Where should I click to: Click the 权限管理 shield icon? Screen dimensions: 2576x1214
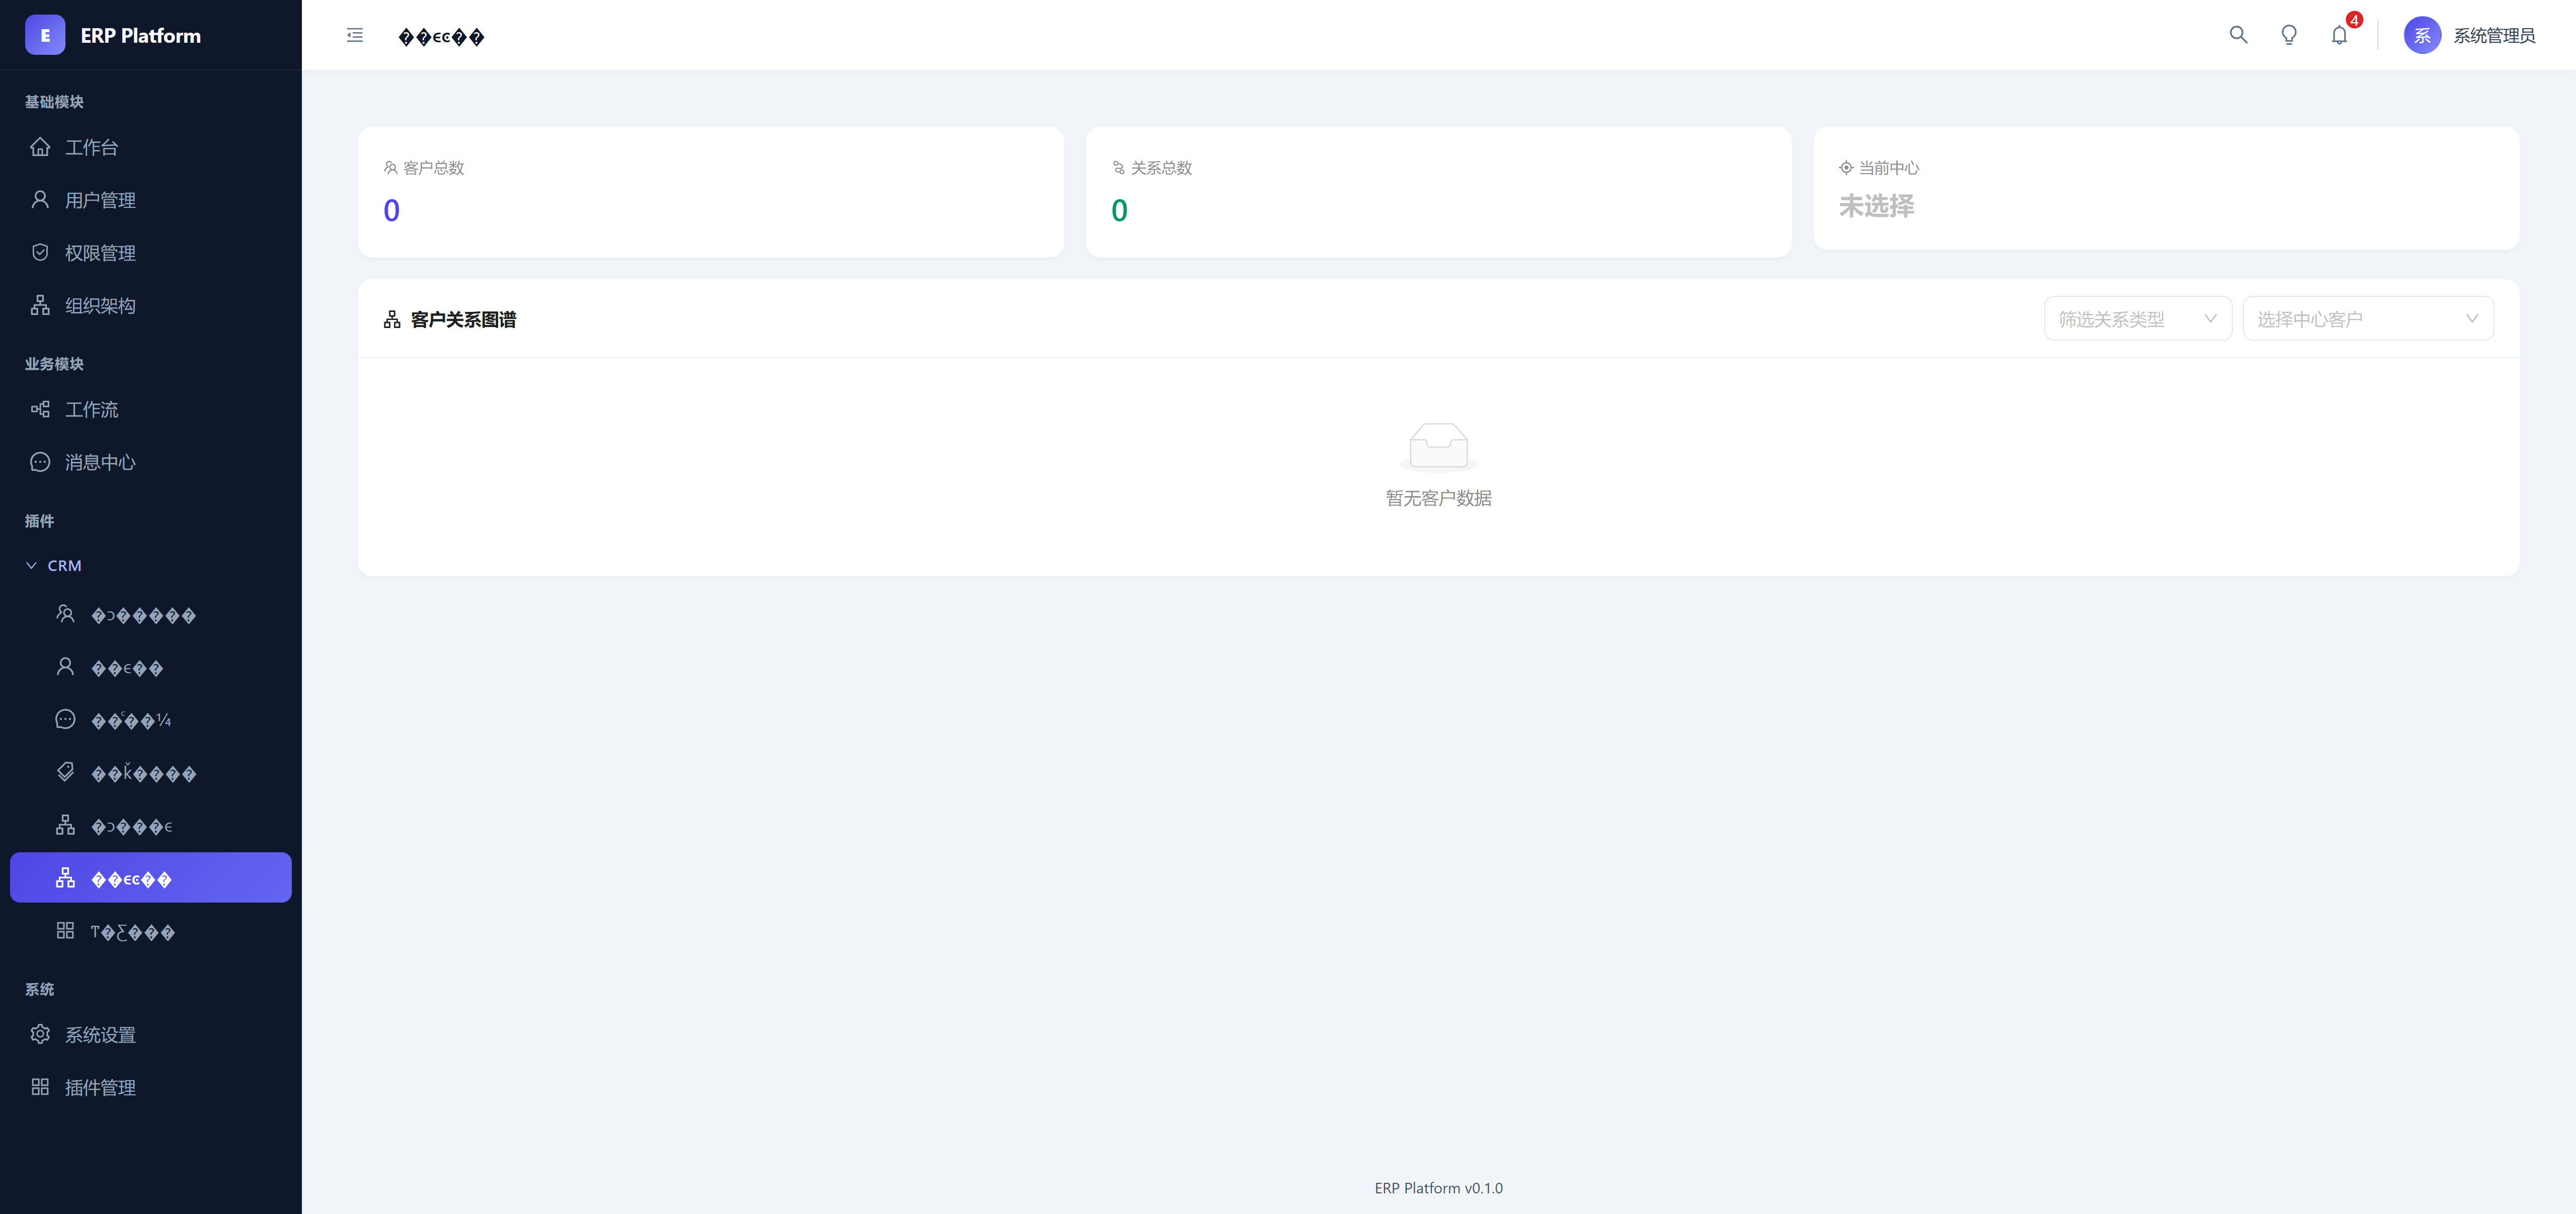coord(40,252)
